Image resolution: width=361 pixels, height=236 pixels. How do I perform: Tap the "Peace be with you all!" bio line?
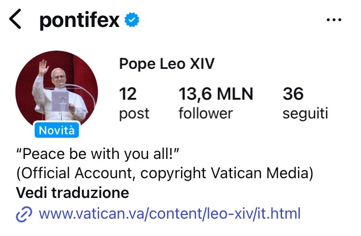(x=98, y=154)
